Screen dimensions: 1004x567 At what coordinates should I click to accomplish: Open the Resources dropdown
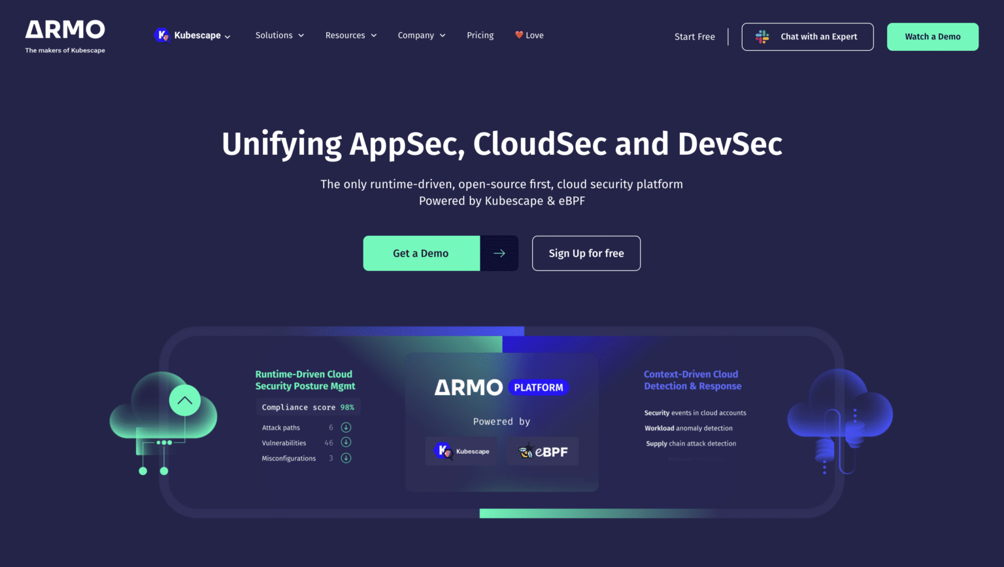tap(351, 35)
